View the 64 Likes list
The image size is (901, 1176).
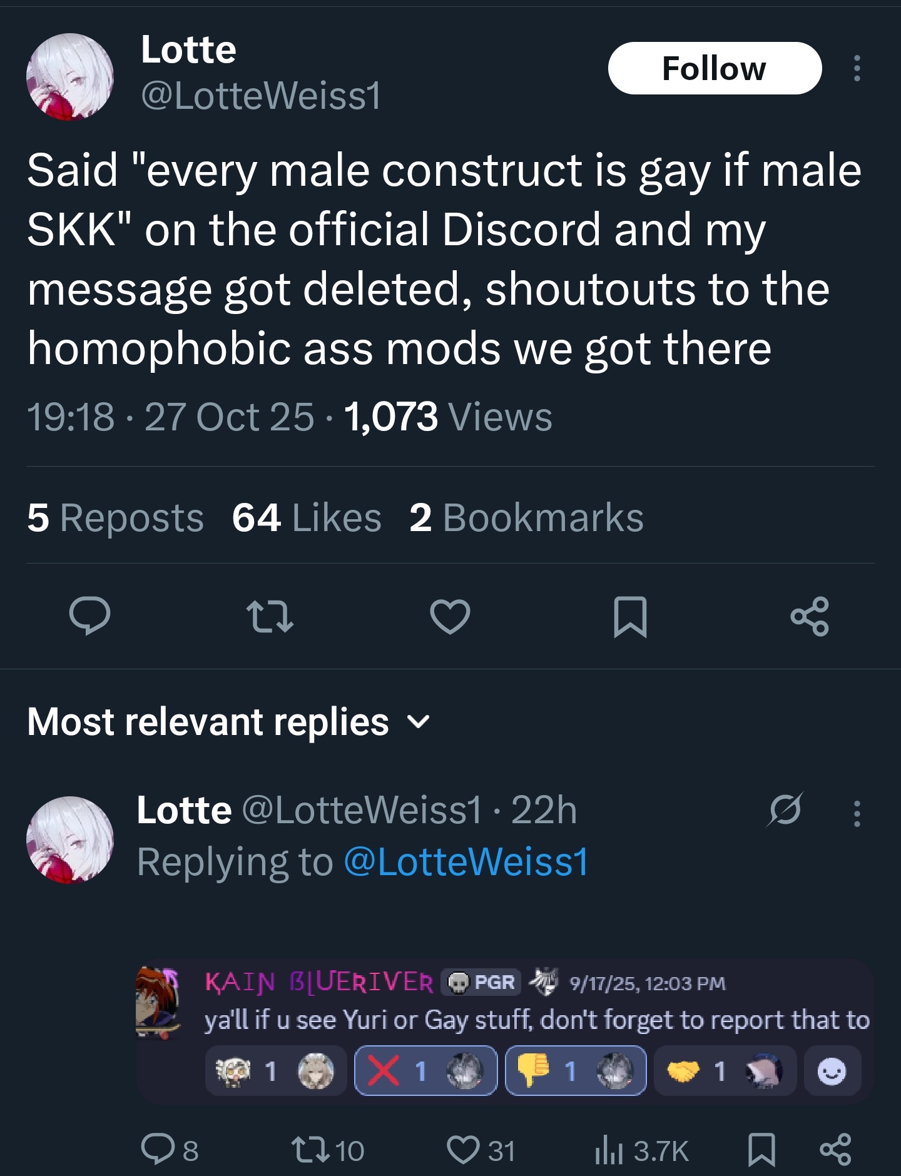tap(307, 517)
